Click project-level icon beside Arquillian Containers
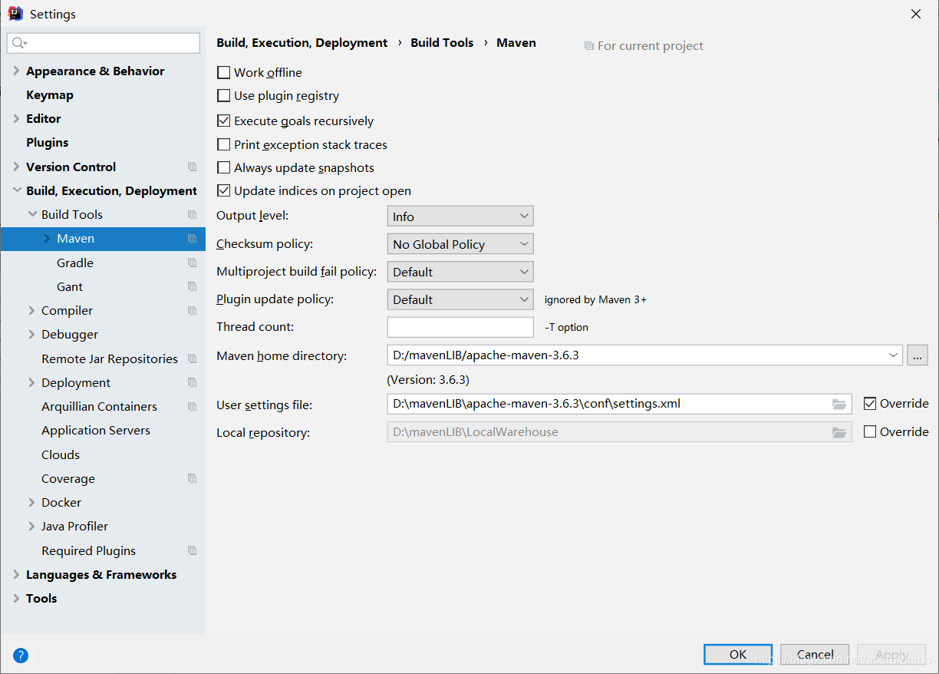939x674 pixels. (192, 406)
